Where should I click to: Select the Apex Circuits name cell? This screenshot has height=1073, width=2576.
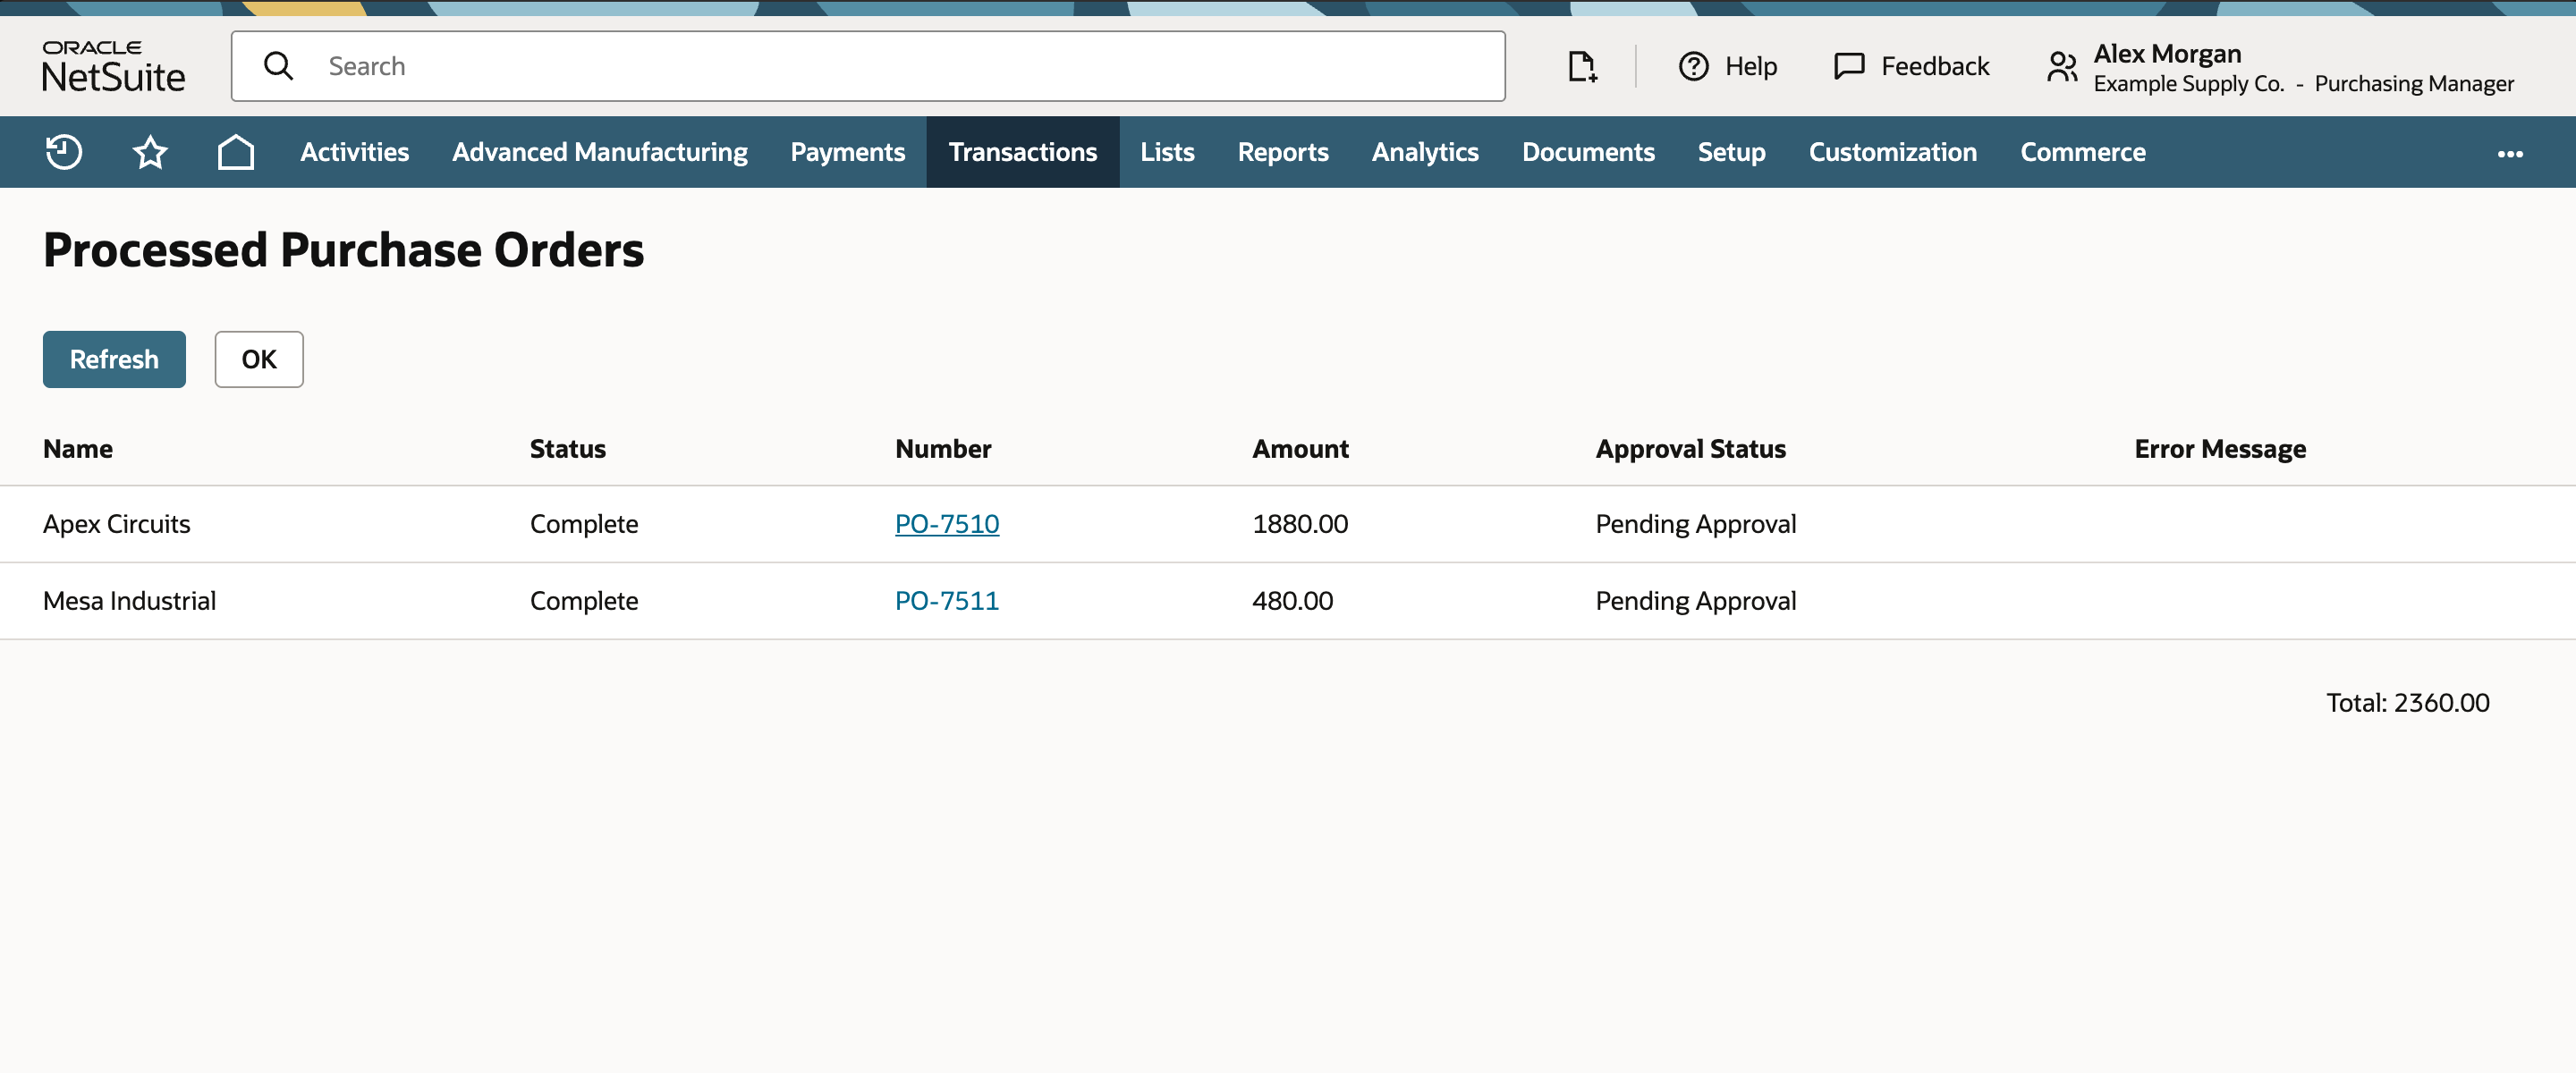[x=116, y=524]
